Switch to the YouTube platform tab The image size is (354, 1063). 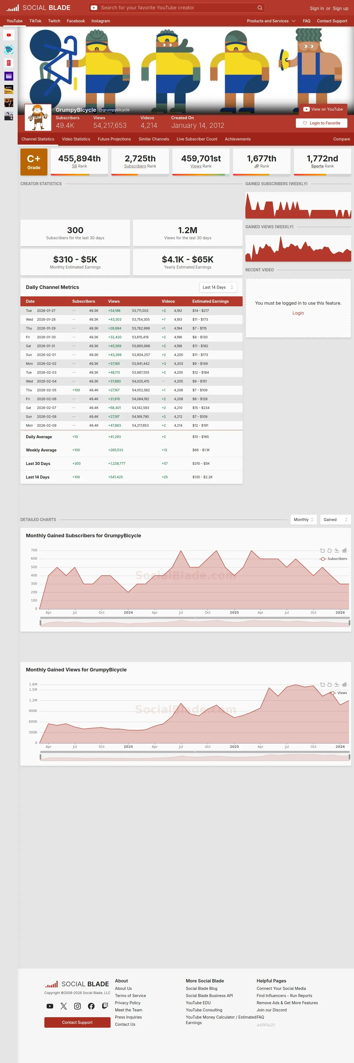pos(14,21)
